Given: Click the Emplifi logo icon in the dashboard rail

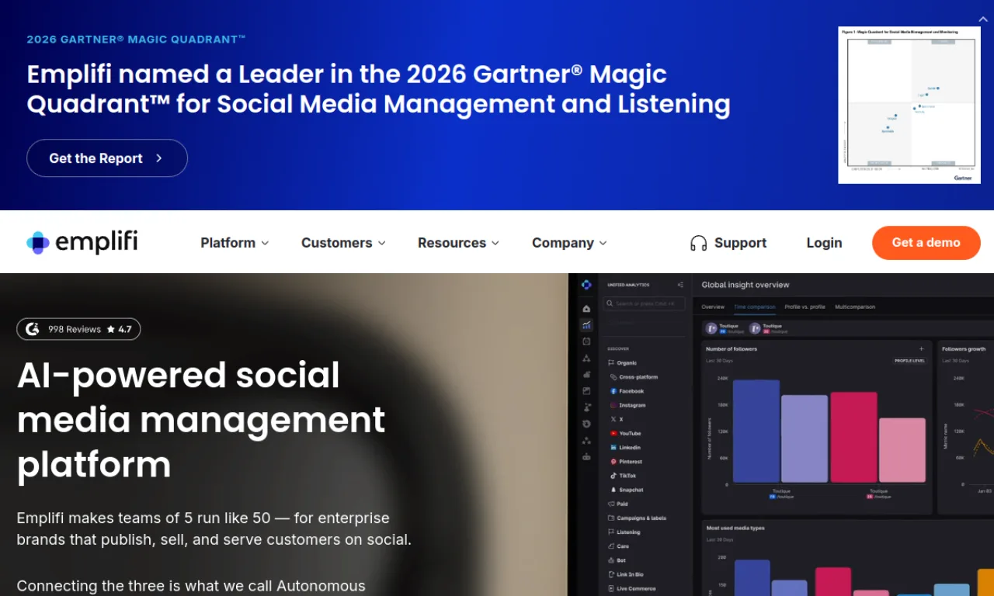Looking at the screenshot, I should point(586,285).
